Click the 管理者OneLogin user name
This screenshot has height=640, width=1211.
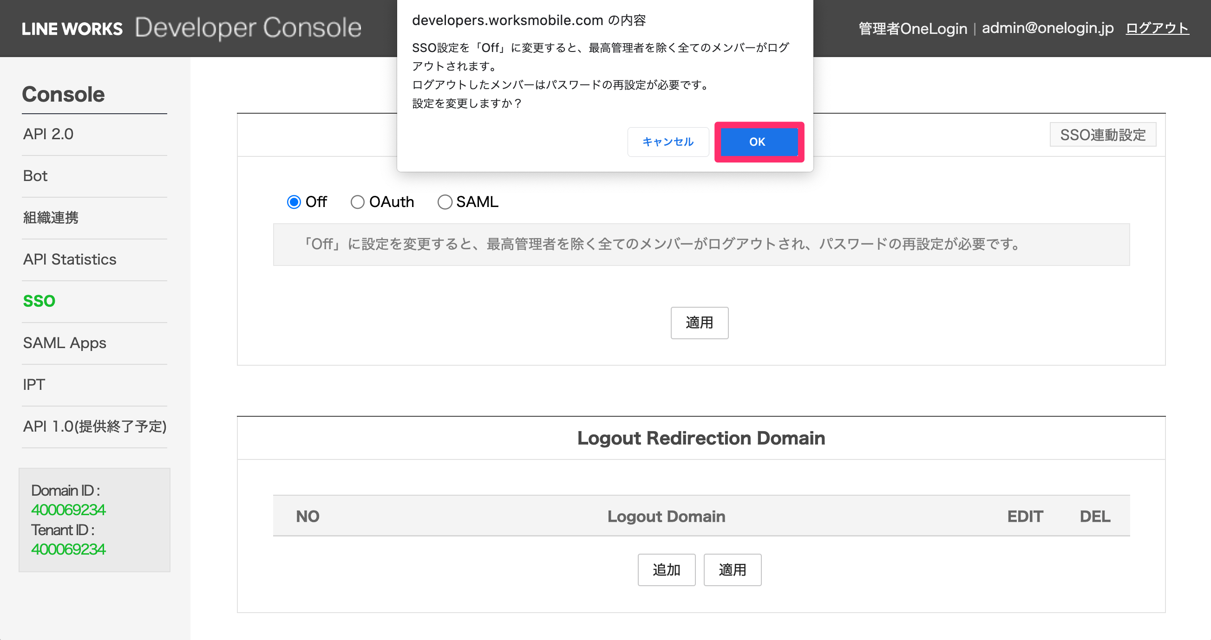[x=913, y=29]
